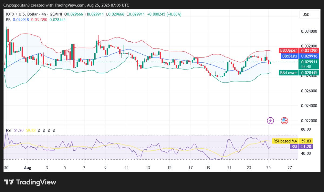Click the purple lightning bolt event icon
Screen dimensions: 324x192
click(x=270, y=121)
